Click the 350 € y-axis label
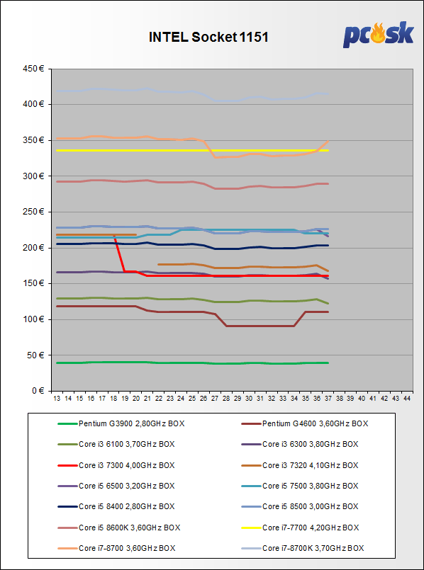This screenshot has width=424, height=570. (x=33, y=140)
